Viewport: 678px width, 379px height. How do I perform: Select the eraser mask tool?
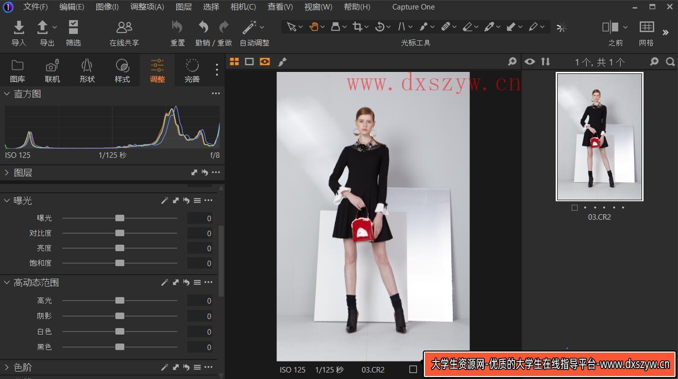pyautogui.click(x=467, y=27)
